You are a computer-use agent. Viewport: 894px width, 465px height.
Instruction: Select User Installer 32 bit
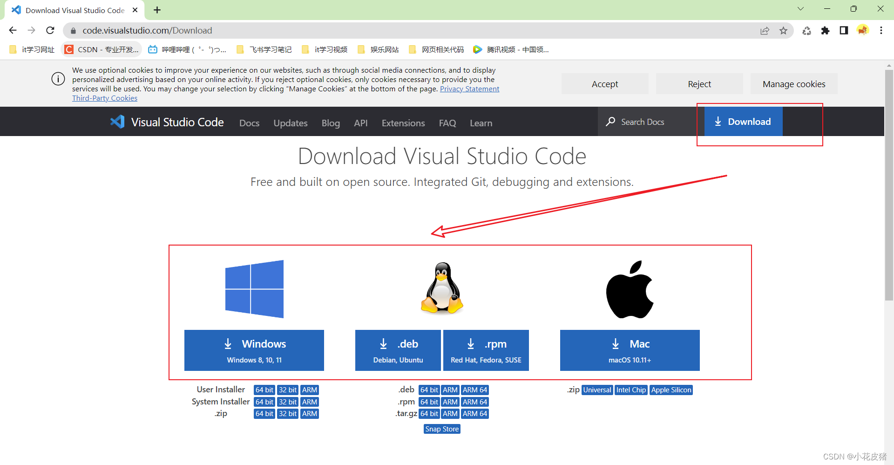click(288, 390)
